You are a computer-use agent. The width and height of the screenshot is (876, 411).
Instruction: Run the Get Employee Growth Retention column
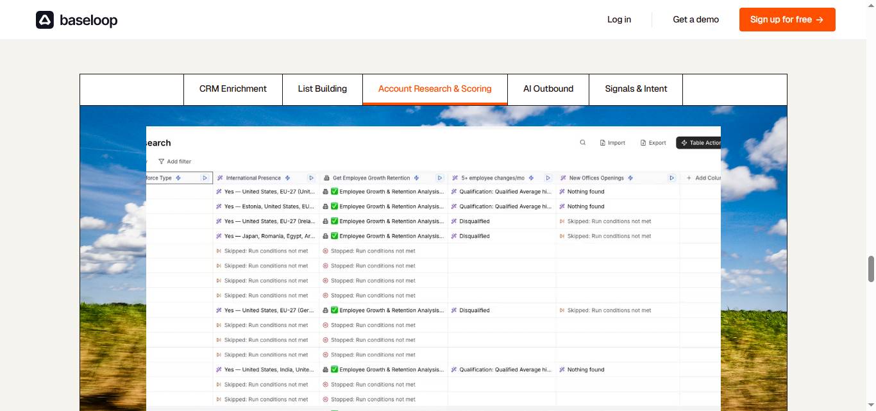point(440,178)
